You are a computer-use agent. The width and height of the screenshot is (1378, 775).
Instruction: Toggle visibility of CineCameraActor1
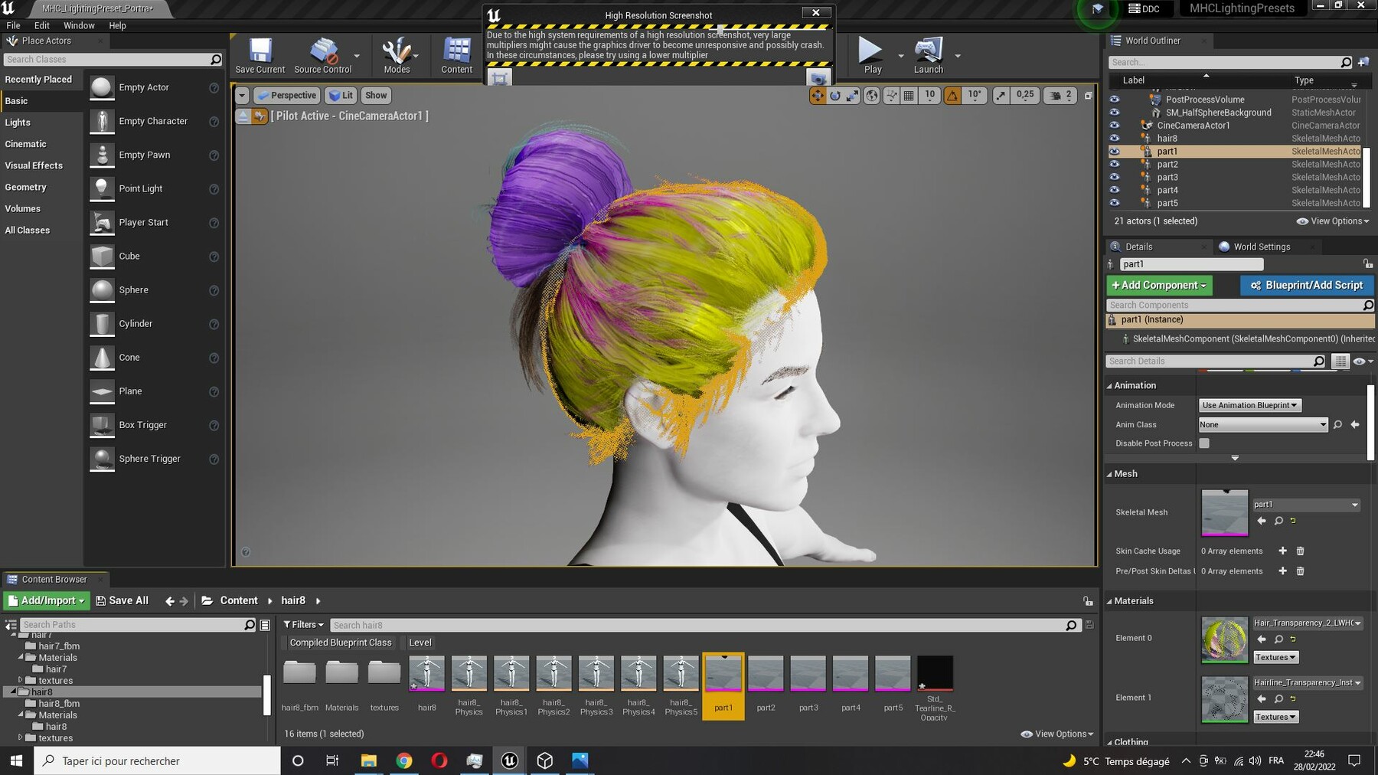(x=1115, y=126)
